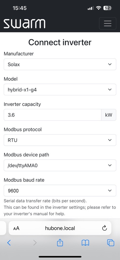The width and height of the screenshot is (120, 260).
Task: Tap the Swarm logo
Action: point(24,24)
